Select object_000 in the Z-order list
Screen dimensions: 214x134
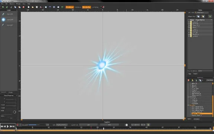[x=9, y=14]
